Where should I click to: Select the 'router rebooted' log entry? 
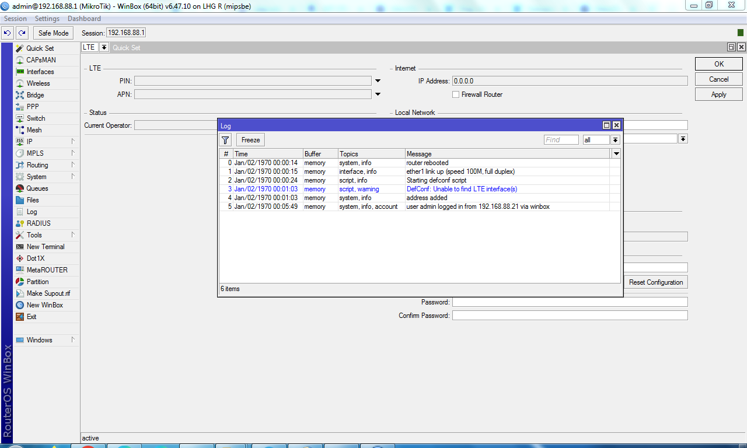pyautogui.click(x=420, y=163)
